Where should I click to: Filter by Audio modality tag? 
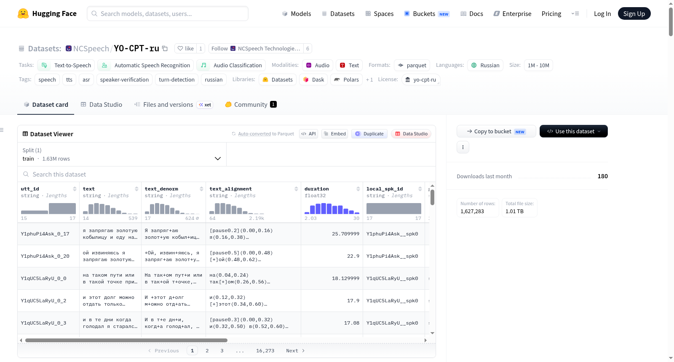[x=318, y=65]
